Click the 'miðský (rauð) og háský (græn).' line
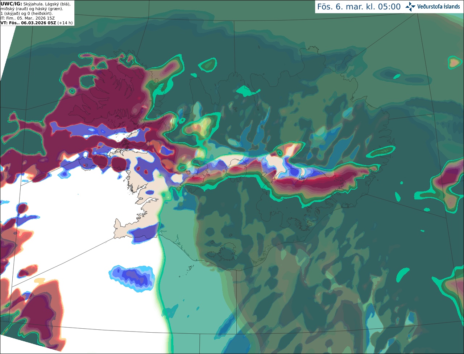The height and width of the screenshot is (354, 464). [32, 9]
